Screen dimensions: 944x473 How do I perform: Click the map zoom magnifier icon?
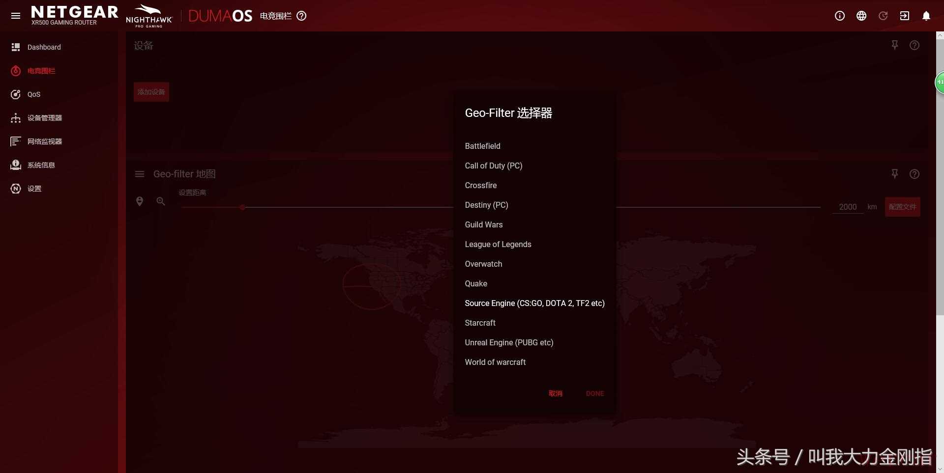(x=161, y=201)
